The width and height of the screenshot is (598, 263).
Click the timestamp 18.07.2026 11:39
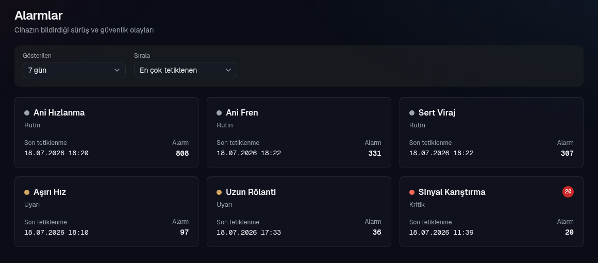pyautogui.click(x=441, y=233)
